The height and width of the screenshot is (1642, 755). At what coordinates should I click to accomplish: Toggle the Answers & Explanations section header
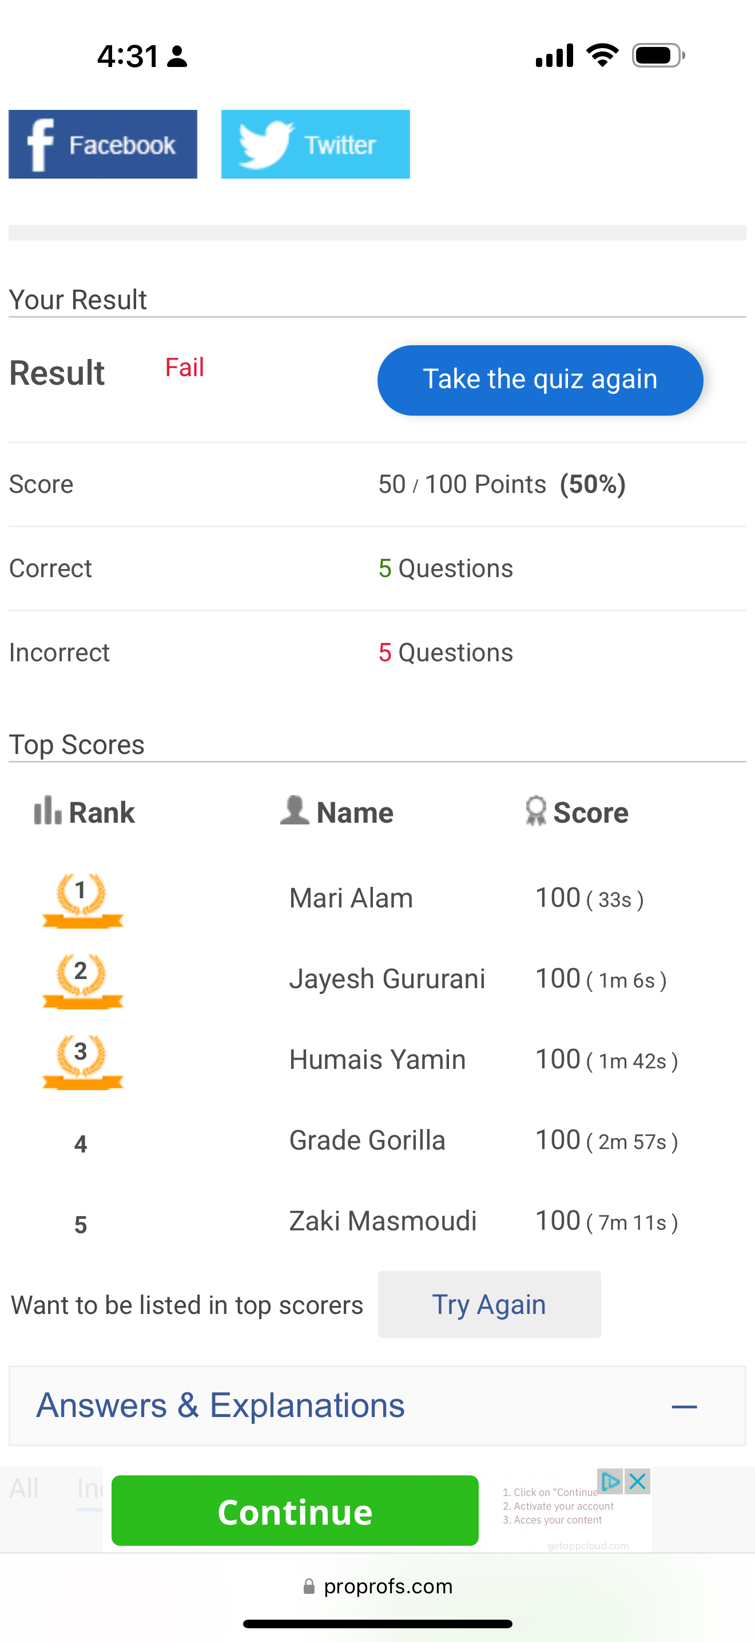pyautogui.click(x=378, y=1406)
